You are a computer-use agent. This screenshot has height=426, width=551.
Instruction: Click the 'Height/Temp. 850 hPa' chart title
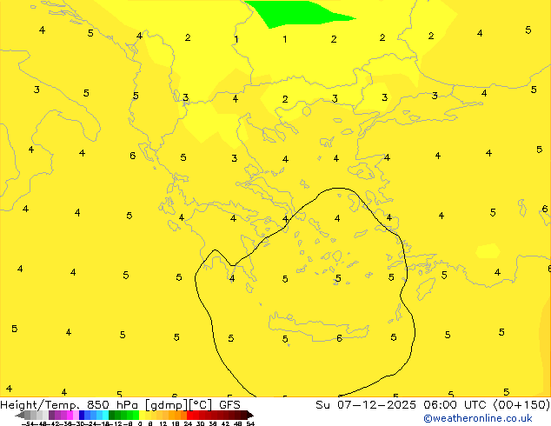tap(69, 404)
